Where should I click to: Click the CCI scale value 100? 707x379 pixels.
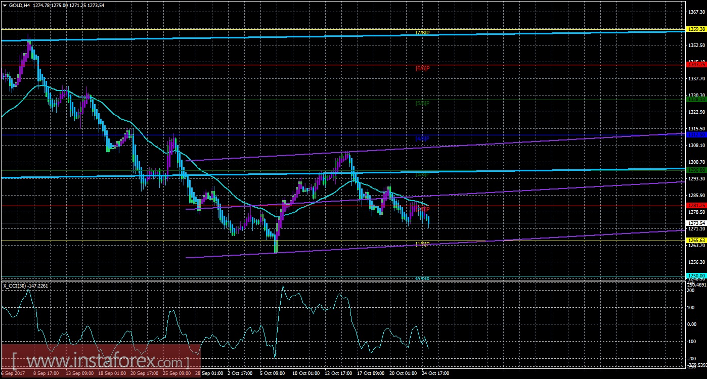coord(691,307)
